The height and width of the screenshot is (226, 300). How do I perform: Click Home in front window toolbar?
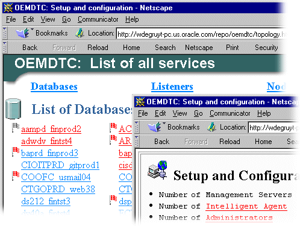pyautogui.click(x=263, y=142)
